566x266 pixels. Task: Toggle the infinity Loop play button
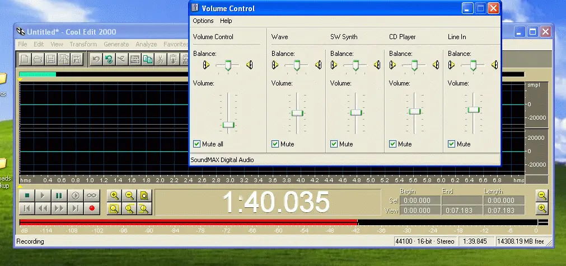92,196
